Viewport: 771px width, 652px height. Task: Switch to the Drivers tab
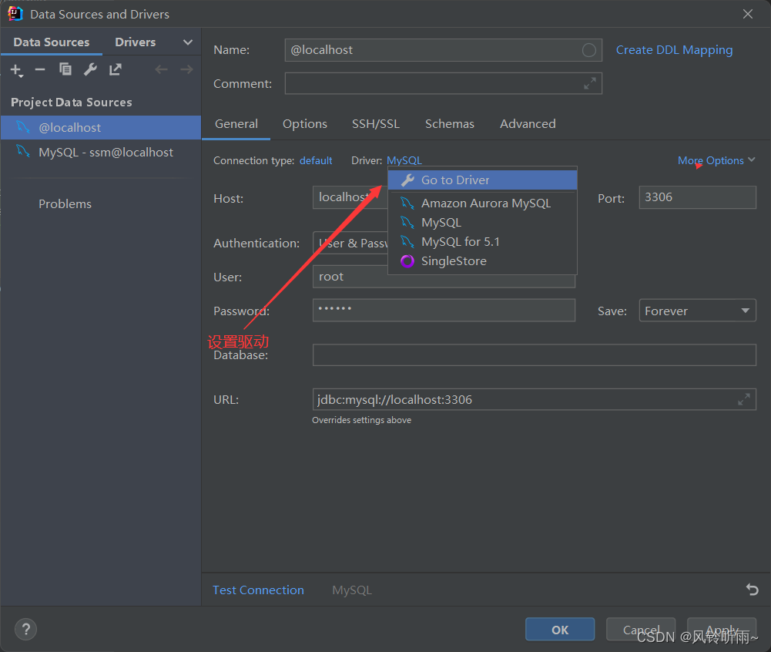pos(136,42)
